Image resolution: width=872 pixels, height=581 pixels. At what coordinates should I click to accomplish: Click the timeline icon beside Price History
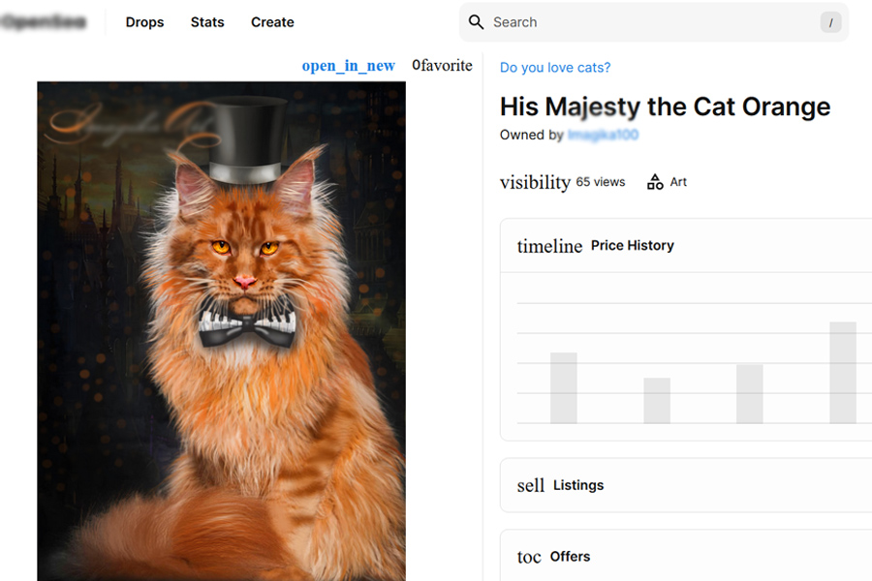click(x=549, y=246)
